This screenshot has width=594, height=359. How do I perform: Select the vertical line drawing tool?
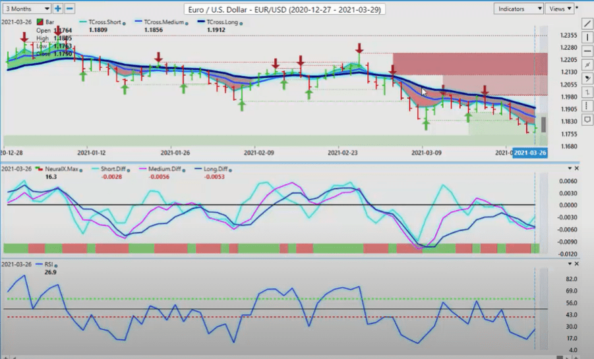coord(587,37)
